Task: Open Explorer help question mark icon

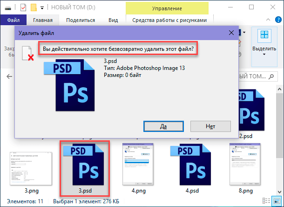Action: tap(278, 20)
